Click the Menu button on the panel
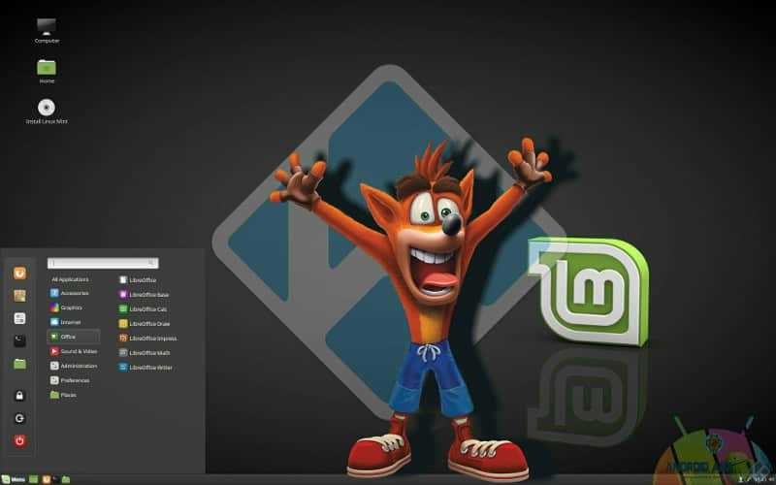776x485 pixels. 14,479
